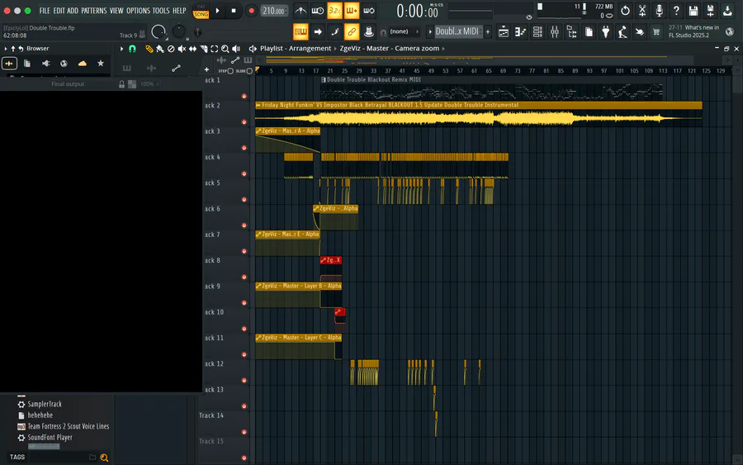743x465 pixels.
Task: Select the Playback speaker tool
Action: point(236,49)
